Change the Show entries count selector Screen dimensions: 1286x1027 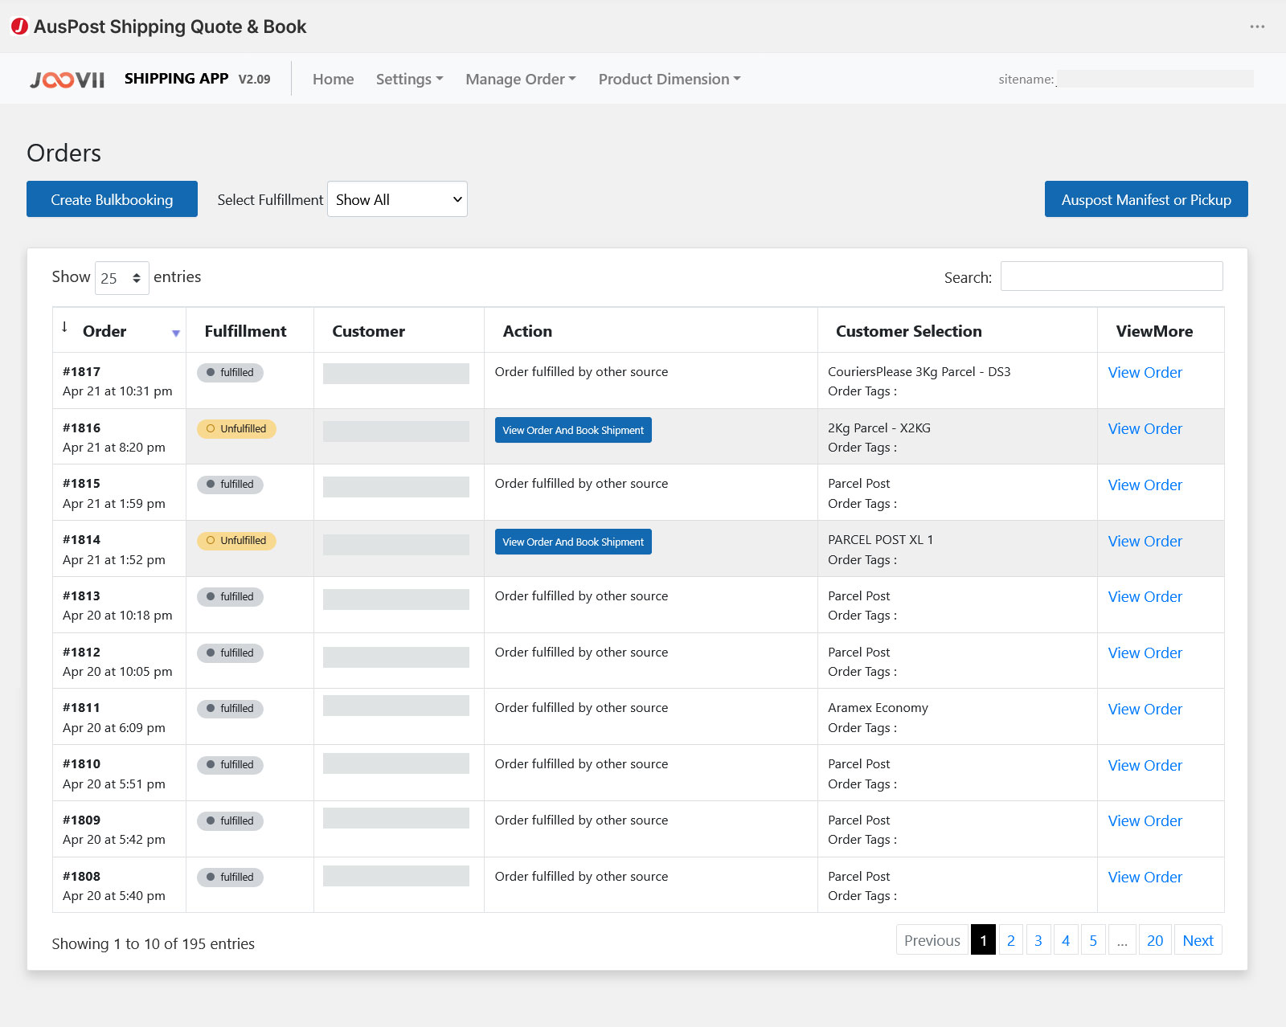tap(121, 278)
